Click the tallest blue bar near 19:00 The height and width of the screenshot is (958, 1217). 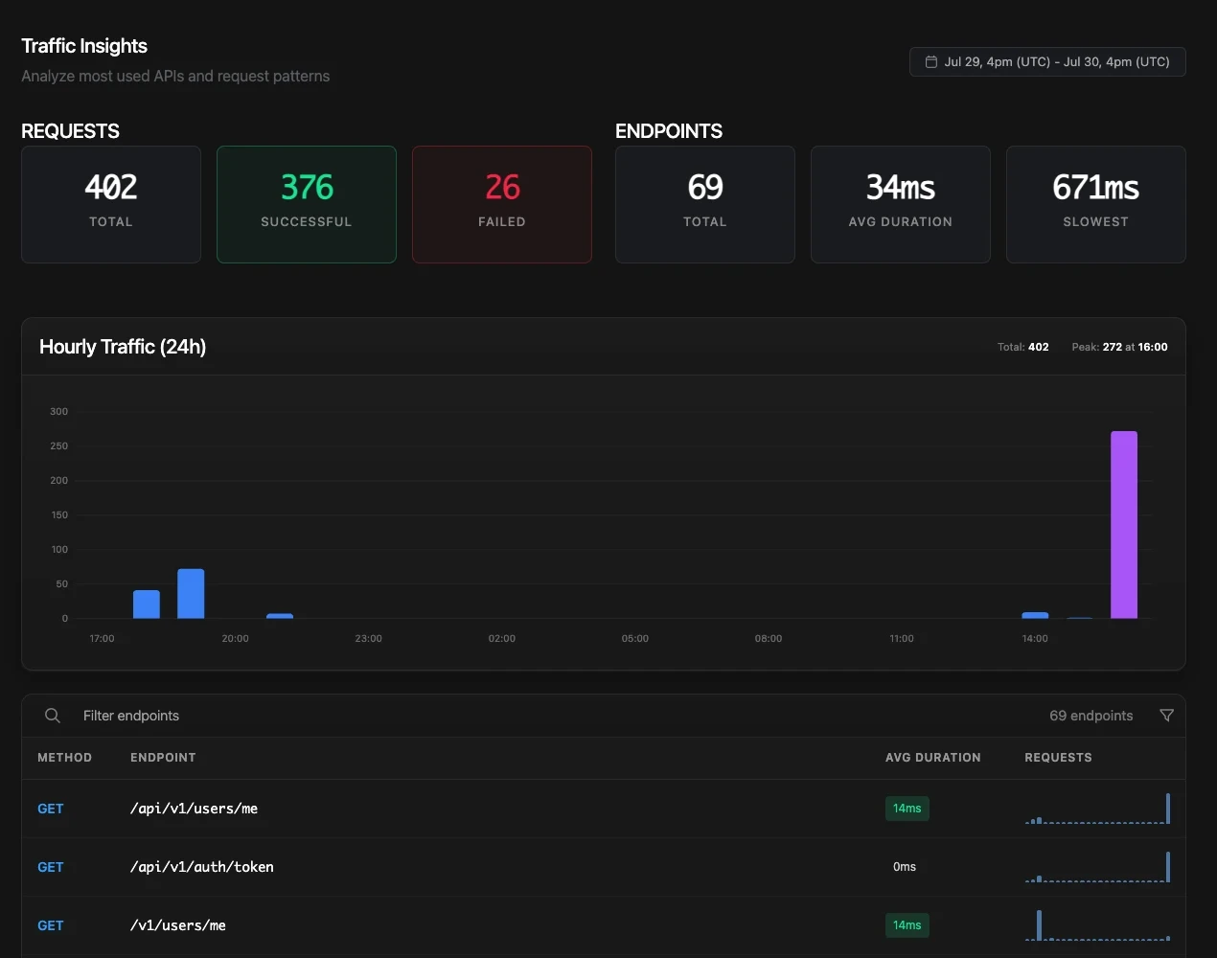(191, 594)
